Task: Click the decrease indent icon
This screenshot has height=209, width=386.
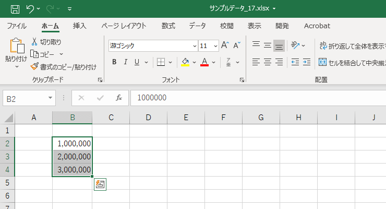Action: pos(295,62)
